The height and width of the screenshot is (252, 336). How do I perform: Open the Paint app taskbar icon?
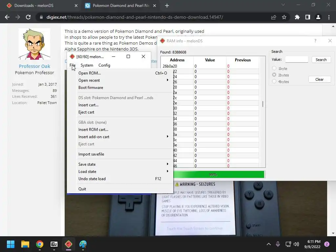coord(83,244)
